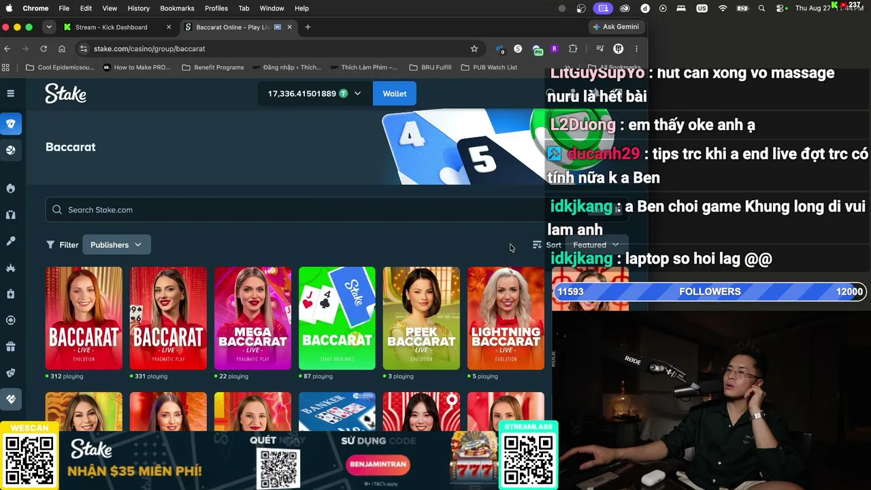Open the History menu
This screenshot has width=871, height=490.
138,8
